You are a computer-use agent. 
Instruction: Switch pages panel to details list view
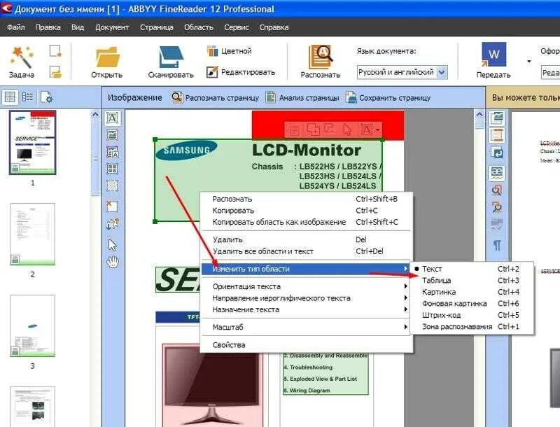tap(27, 97)
